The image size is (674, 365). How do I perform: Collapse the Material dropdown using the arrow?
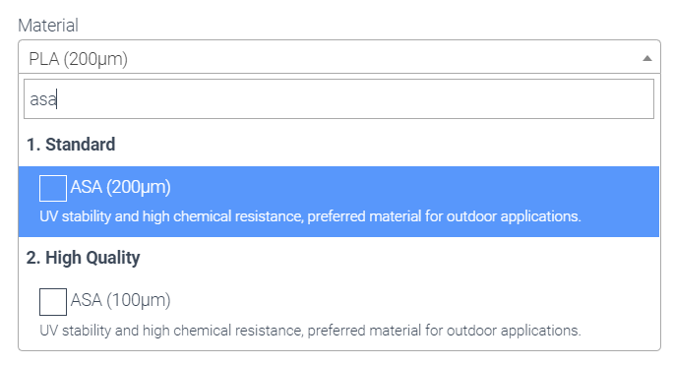coord(646,58)
